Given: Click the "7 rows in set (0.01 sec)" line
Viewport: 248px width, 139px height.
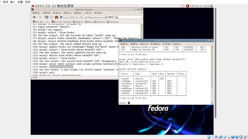Looking at the screenshot, I should (x=133, y=98).
